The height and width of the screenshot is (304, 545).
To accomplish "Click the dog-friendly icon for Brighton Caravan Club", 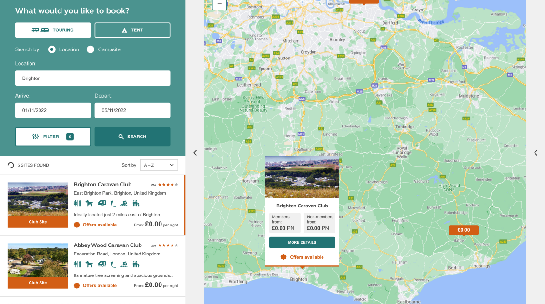I will 90,203.
